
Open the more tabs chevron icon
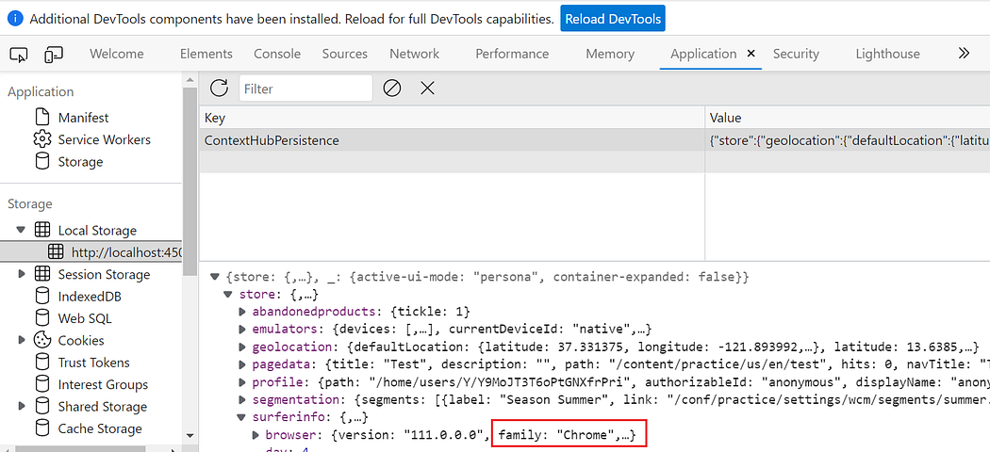click(x=964, y=54)
